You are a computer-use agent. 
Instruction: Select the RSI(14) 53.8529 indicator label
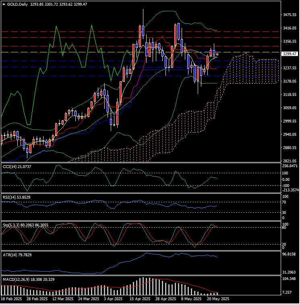pyautogui.click(x=17, y=197)
